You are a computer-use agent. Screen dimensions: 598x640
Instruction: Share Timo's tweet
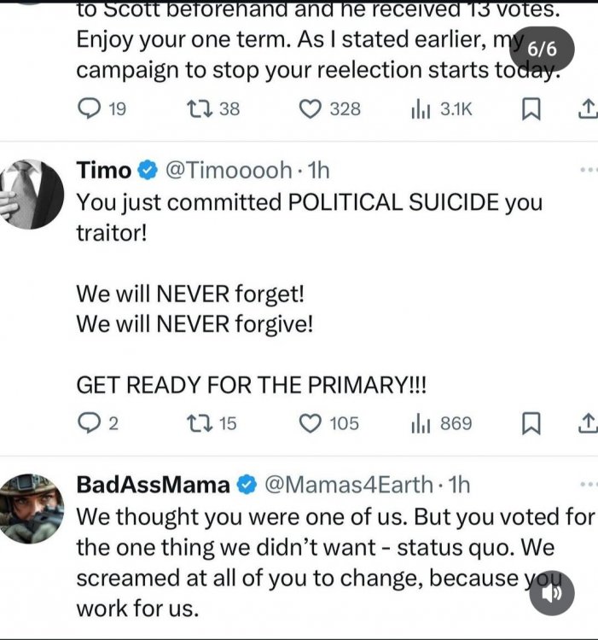tap(586, 422)
